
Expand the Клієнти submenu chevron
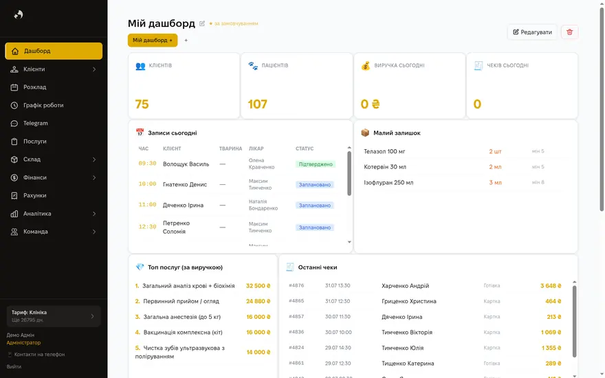pyautogui.click(x=94, y=69)
